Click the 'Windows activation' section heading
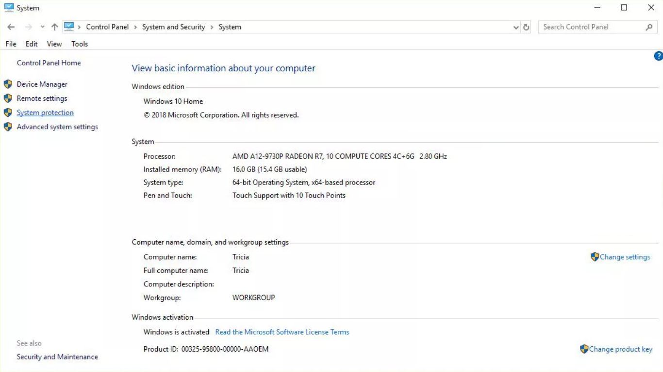Image resolution: width=663 pixels, height=372 pixels. (x=163, y=317)
